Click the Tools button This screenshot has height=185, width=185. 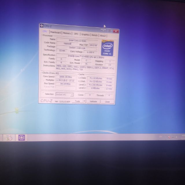pyautogui.click(x=77, y=101)
